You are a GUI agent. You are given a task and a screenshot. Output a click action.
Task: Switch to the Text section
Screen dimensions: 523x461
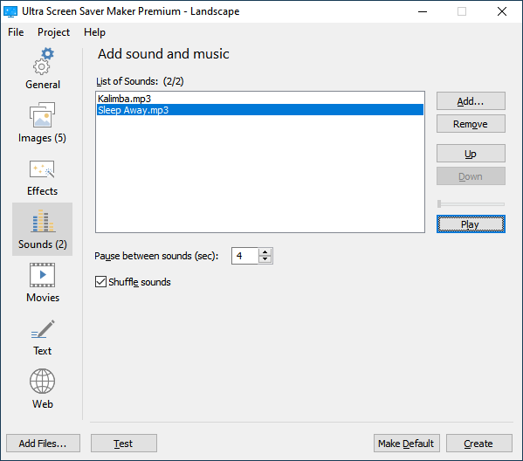[43, 335]
